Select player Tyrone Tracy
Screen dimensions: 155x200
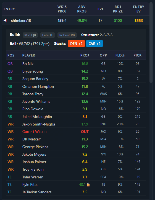33,94
